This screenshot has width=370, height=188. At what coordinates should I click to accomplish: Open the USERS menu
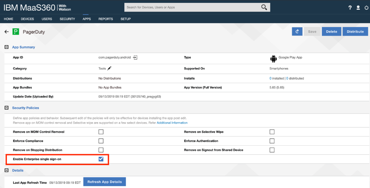47,19
